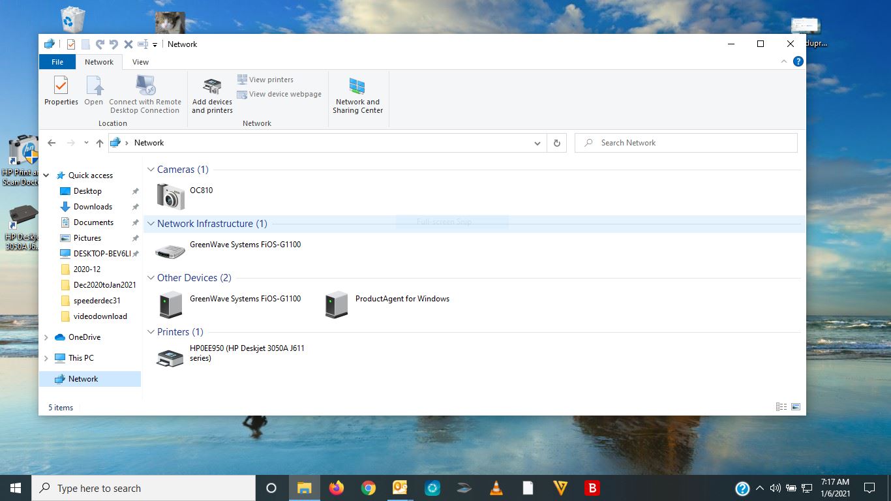
Task: Refresh the Network view
Action: click(556, 143)
